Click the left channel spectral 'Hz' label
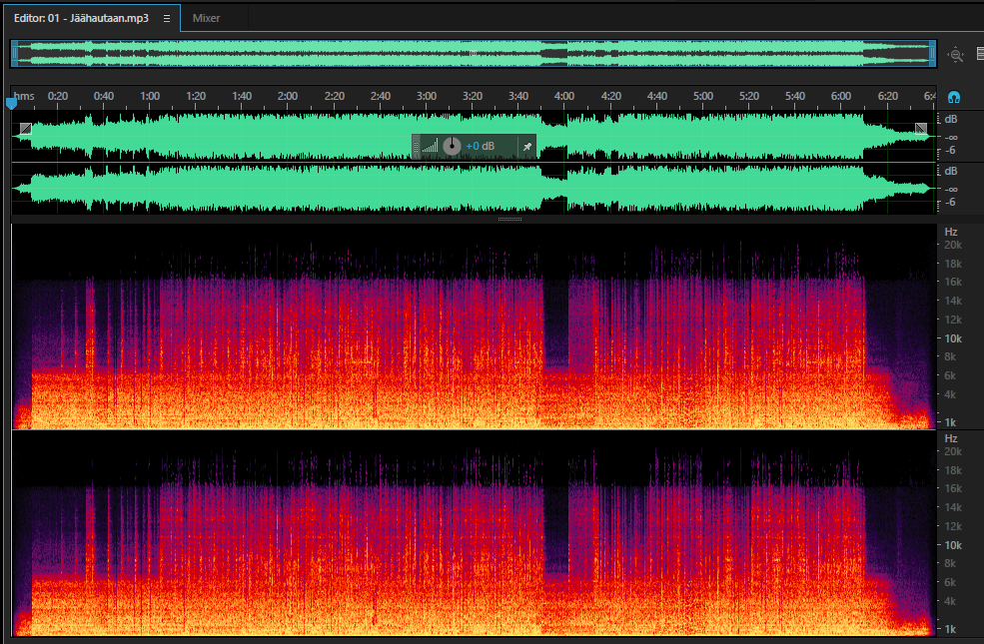Viewport: 984px width, 644px height. [x=951, y=232]
